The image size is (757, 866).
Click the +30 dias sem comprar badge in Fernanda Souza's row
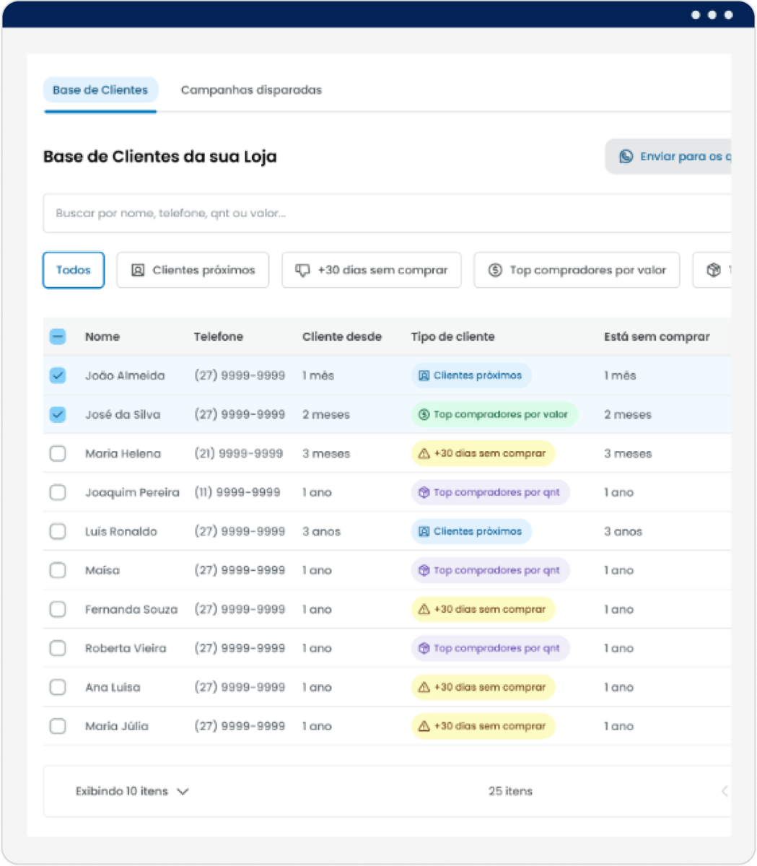[483, 609]
